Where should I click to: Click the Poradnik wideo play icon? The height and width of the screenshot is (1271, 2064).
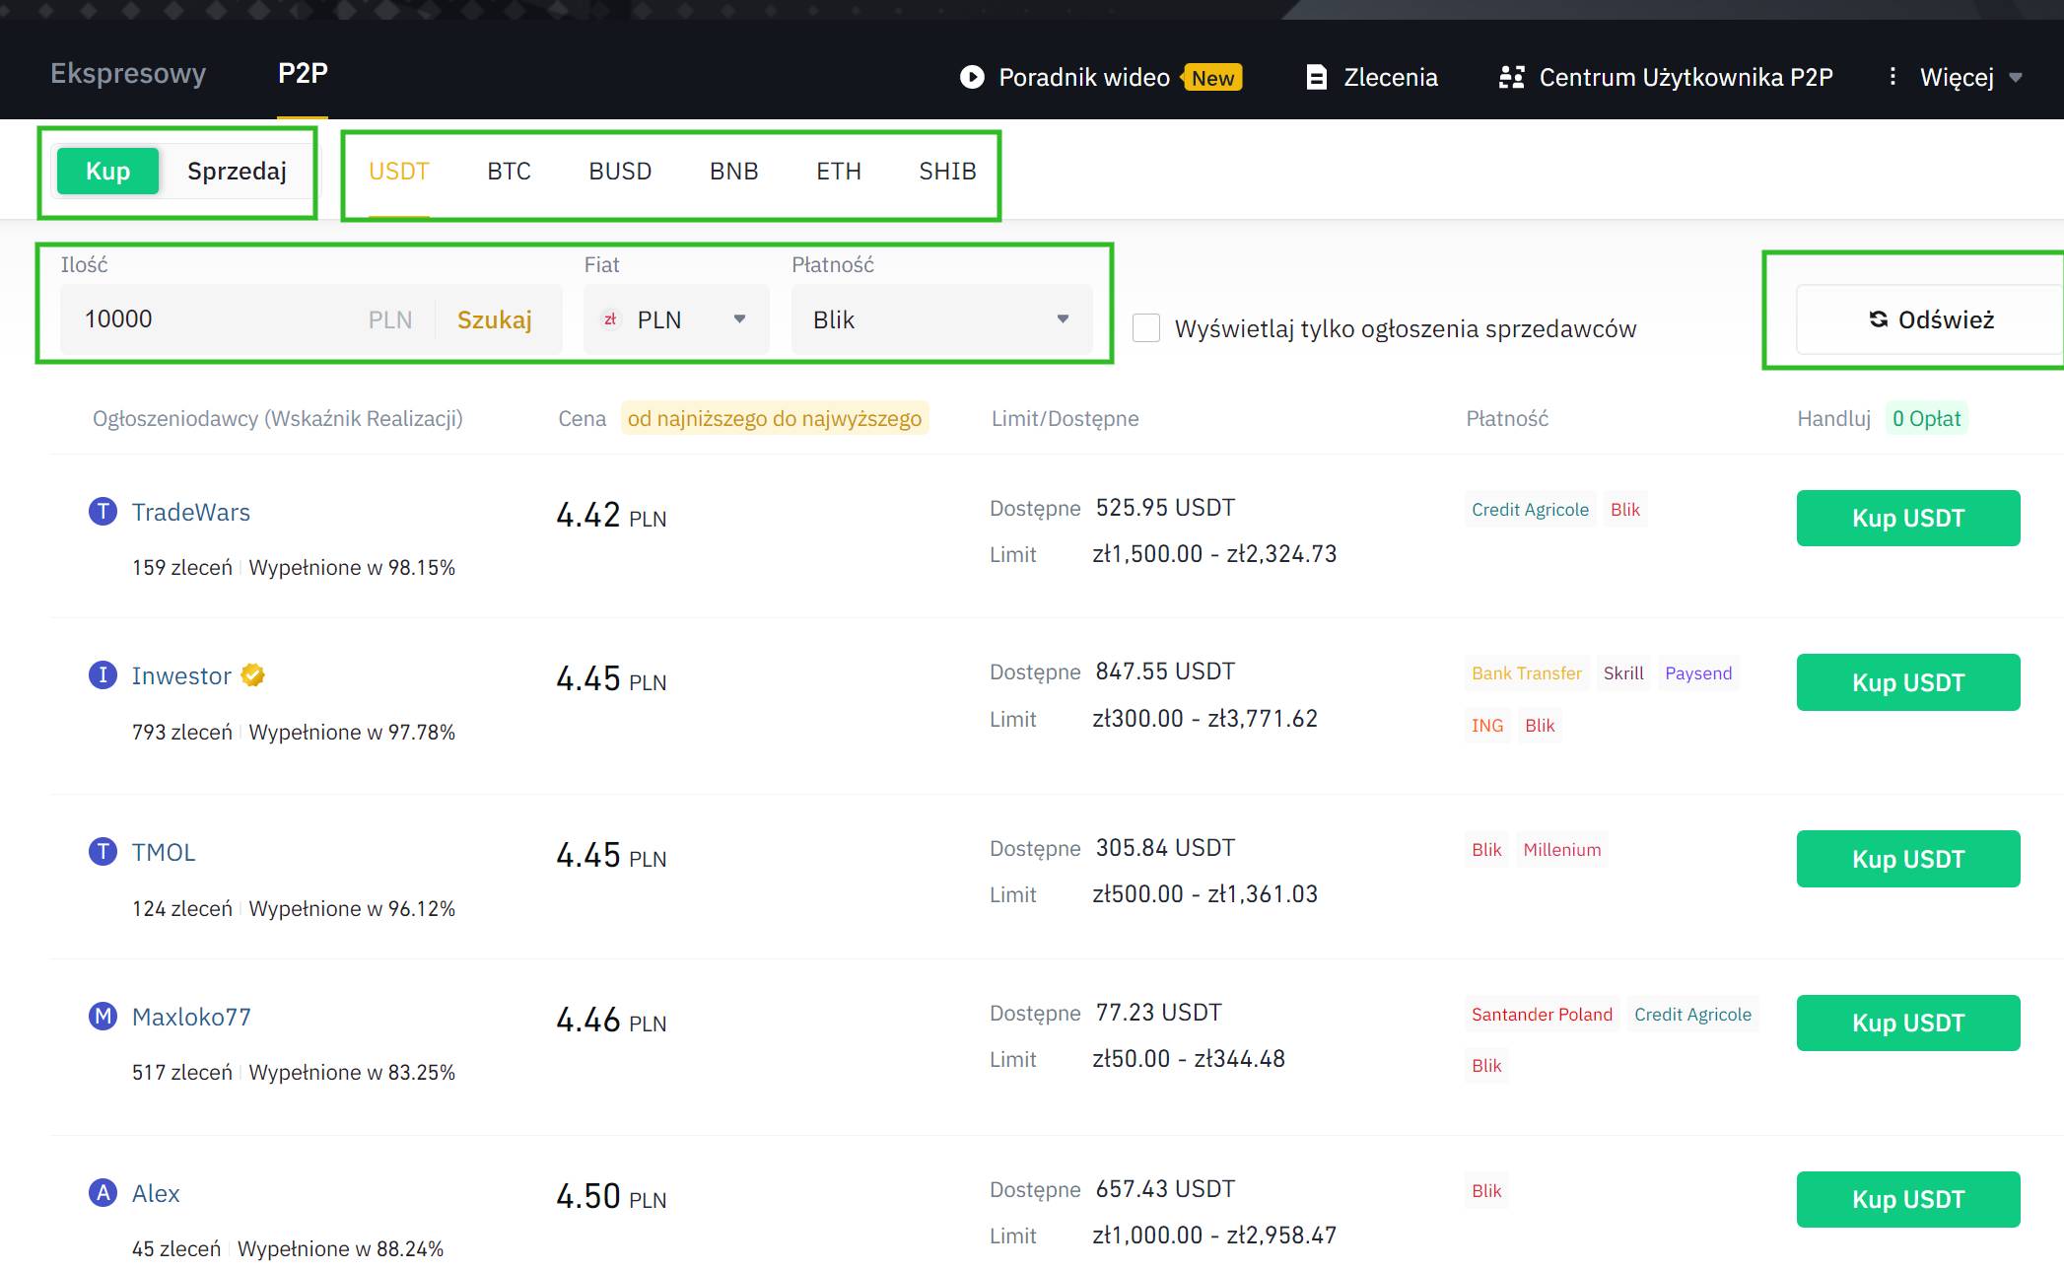(x=972, y=77)
